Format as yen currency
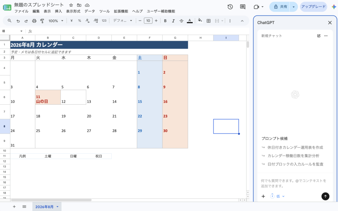This screenshot has width=338, height=211. 71,21
